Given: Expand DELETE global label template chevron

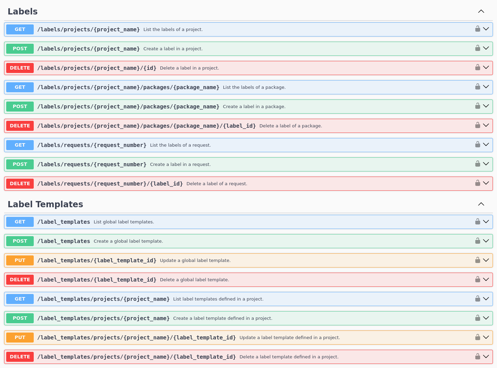Looking at the screenshot, I should [x=486, y=280].
